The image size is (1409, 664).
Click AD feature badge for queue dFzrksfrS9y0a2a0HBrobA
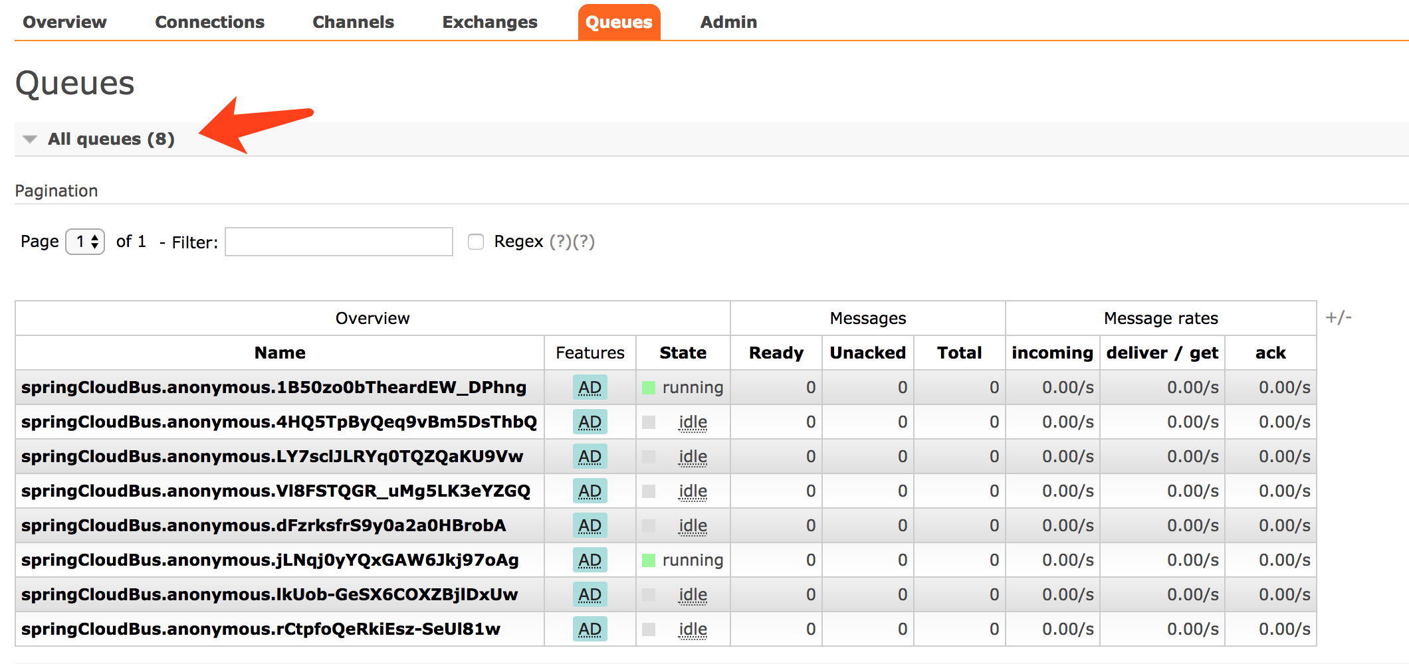coord(590,525)
